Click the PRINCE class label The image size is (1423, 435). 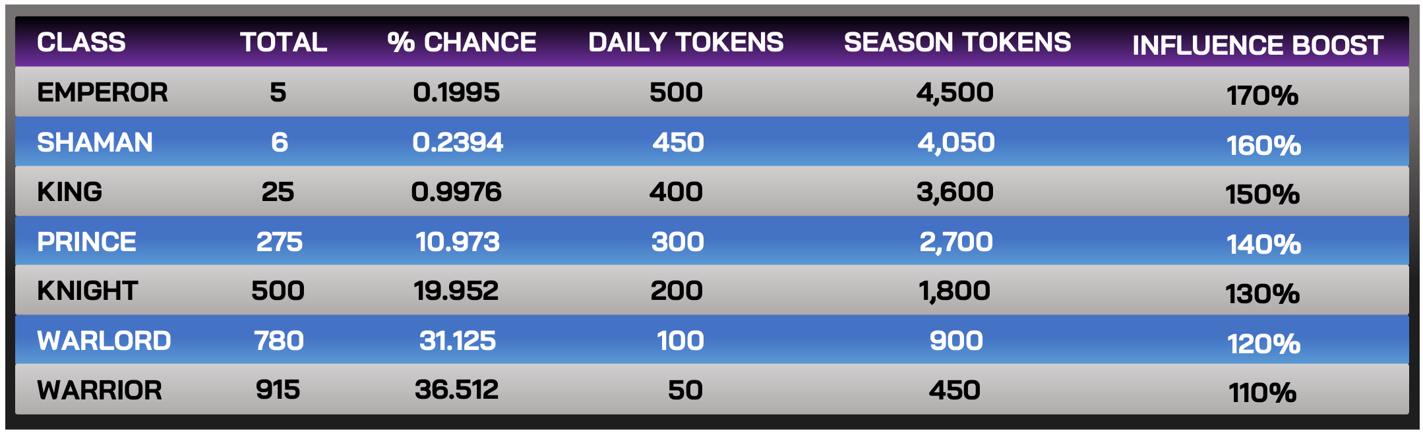tap(86, 243)
